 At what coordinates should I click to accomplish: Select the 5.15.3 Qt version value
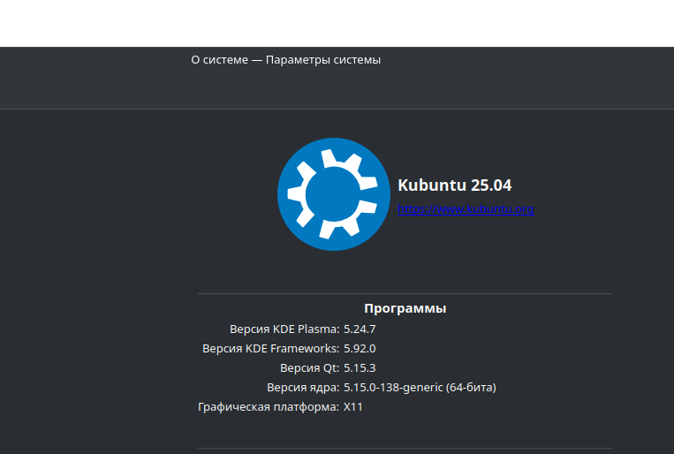pyautogui.click(x=360, y=368)
